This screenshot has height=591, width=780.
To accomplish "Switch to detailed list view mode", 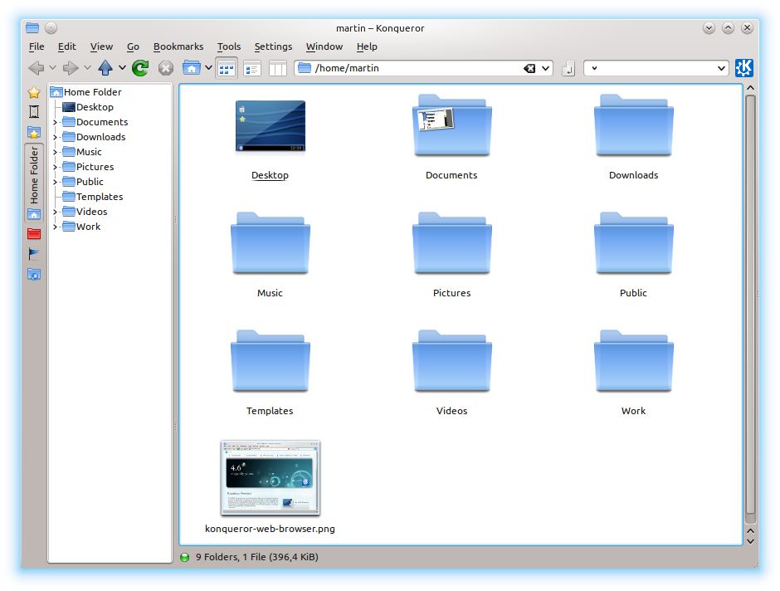I will [251, 68].
